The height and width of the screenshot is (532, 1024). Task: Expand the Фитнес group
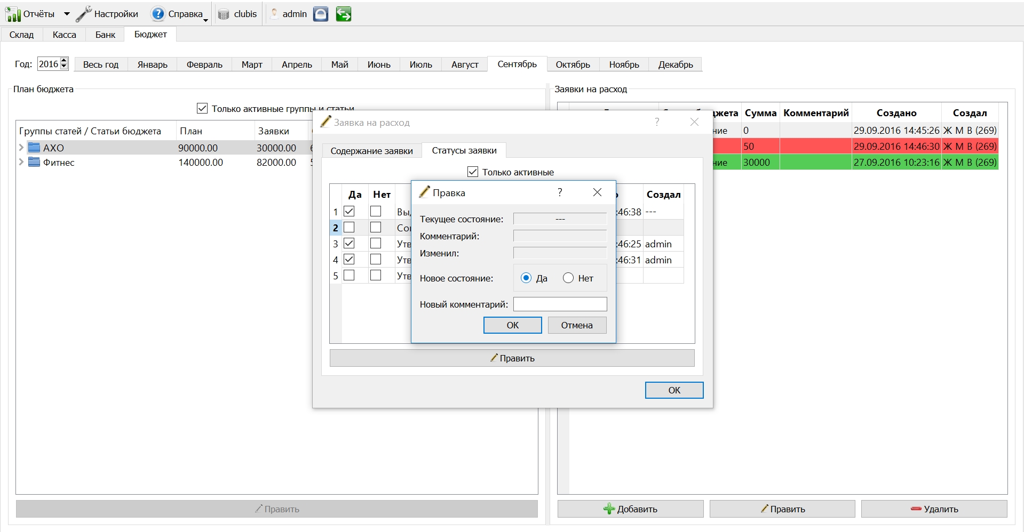coord(21,162)
